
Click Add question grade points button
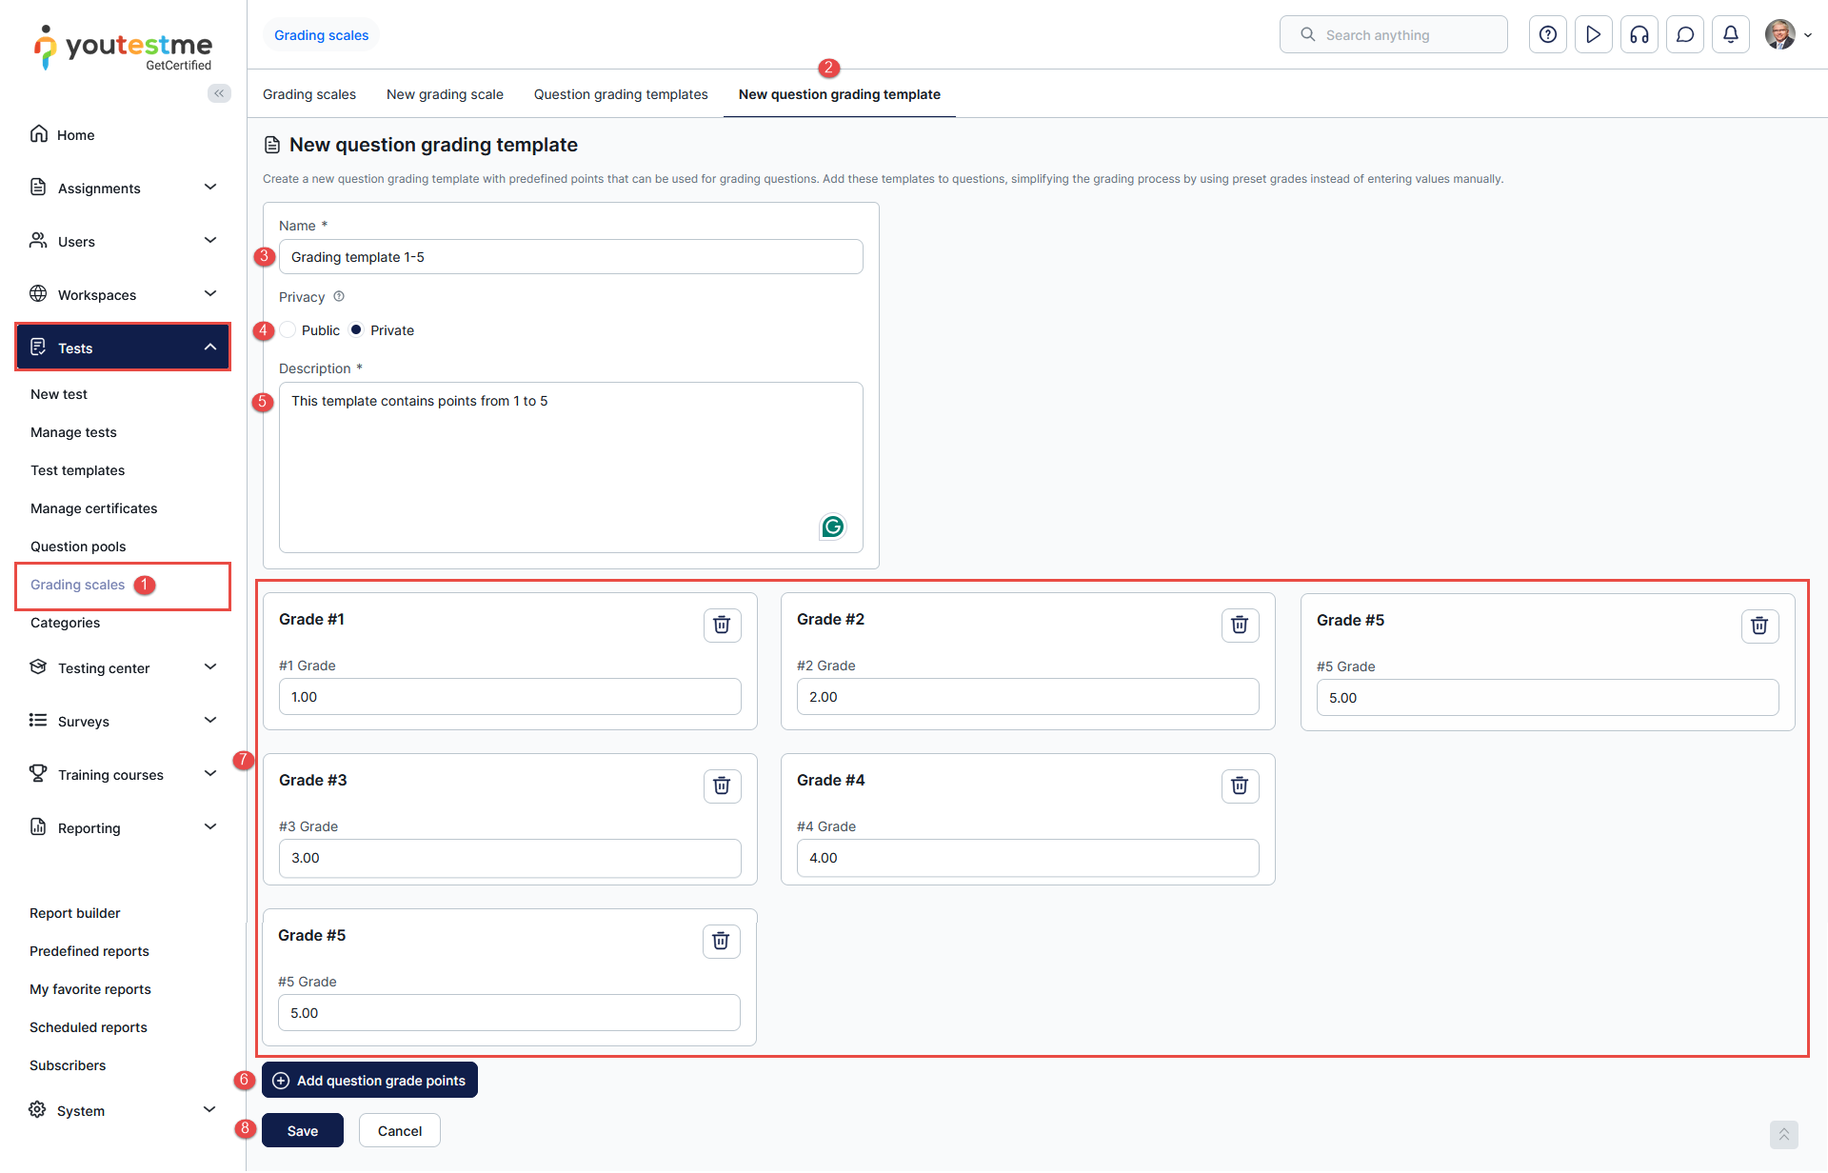369,1080
